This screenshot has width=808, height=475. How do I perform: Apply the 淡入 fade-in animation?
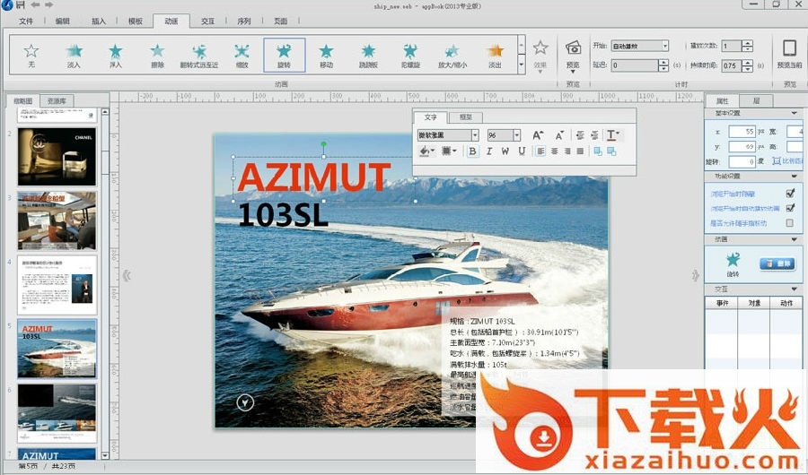74,55
